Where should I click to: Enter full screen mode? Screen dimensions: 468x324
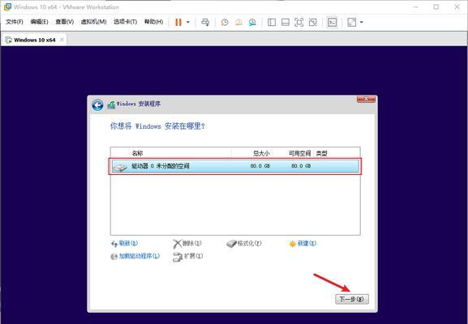point(298,23)
